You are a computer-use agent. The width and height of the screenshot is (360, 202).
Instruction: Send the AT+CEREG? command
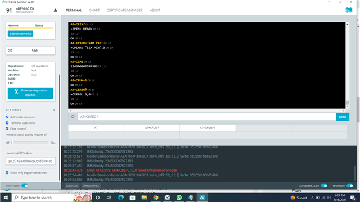(343, 117)
